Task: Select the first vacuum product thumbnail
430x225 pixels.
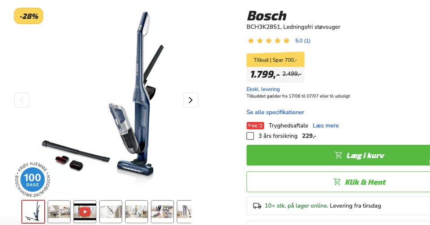Action: point(33,212)
